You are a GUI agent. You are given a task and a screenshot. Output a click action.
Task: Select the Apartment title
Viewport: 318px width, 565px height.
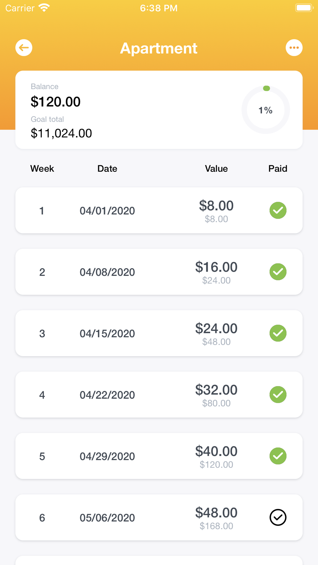coord(159,48)
